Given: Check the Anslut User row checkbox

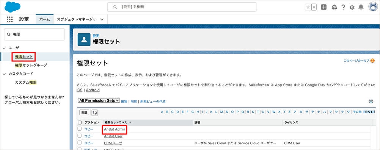Looking at the screenshot, I should click(x=80, y=136).
